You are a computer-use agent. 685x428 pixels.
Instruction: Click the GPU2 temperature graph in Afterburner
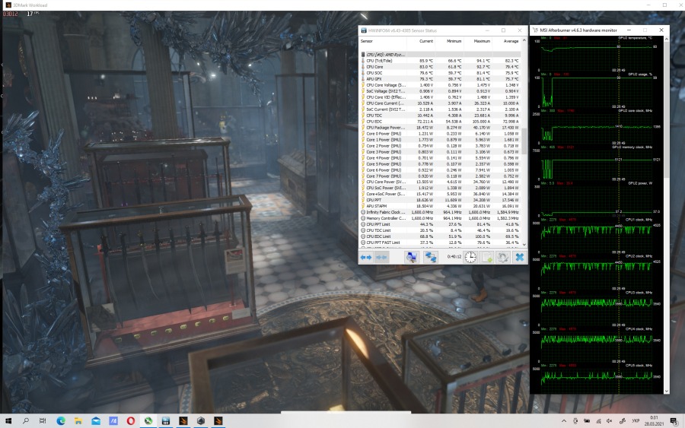coord(596,54)
